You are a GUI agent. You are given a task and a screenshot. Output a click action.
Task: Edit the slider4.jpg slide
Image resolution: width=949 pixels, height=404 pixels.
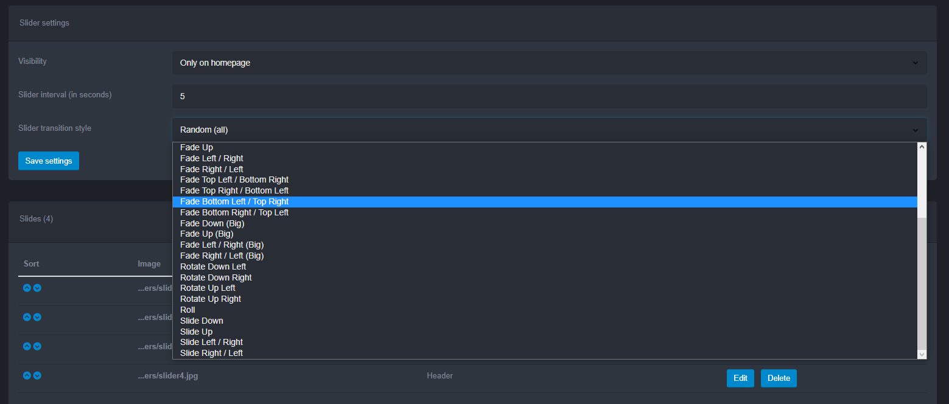(740, 378)
